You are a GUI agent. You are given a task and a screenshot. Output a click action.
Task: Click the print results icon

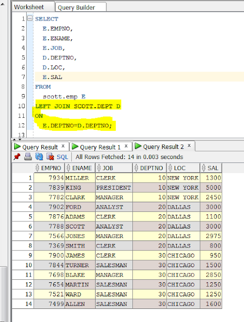(x=28, y=157)
